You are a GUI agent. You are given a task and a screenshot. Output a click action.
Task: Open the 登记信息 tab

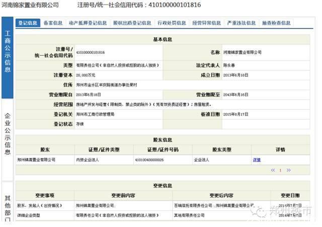point(28,23)
